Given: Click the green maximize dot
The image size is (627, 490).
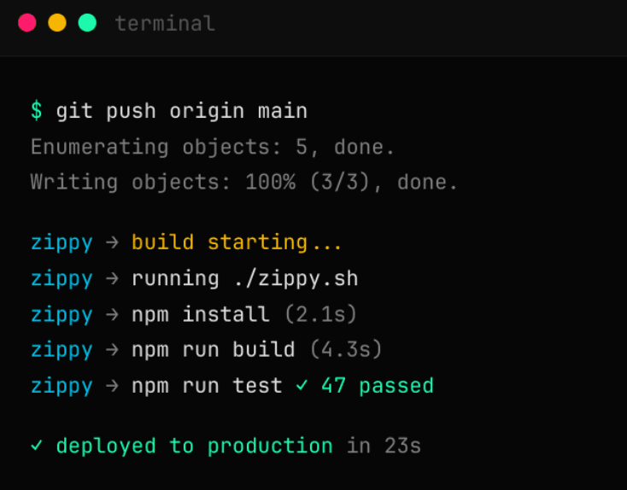Looking at the screenshot, I should click(x=87, y=23).
